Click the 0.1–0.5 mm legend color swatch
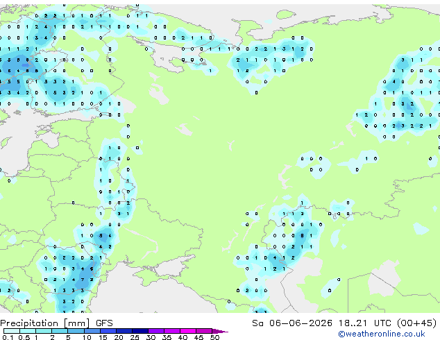Image resolution: width=440 pixels, height=340 pixels. click(12, 331)
